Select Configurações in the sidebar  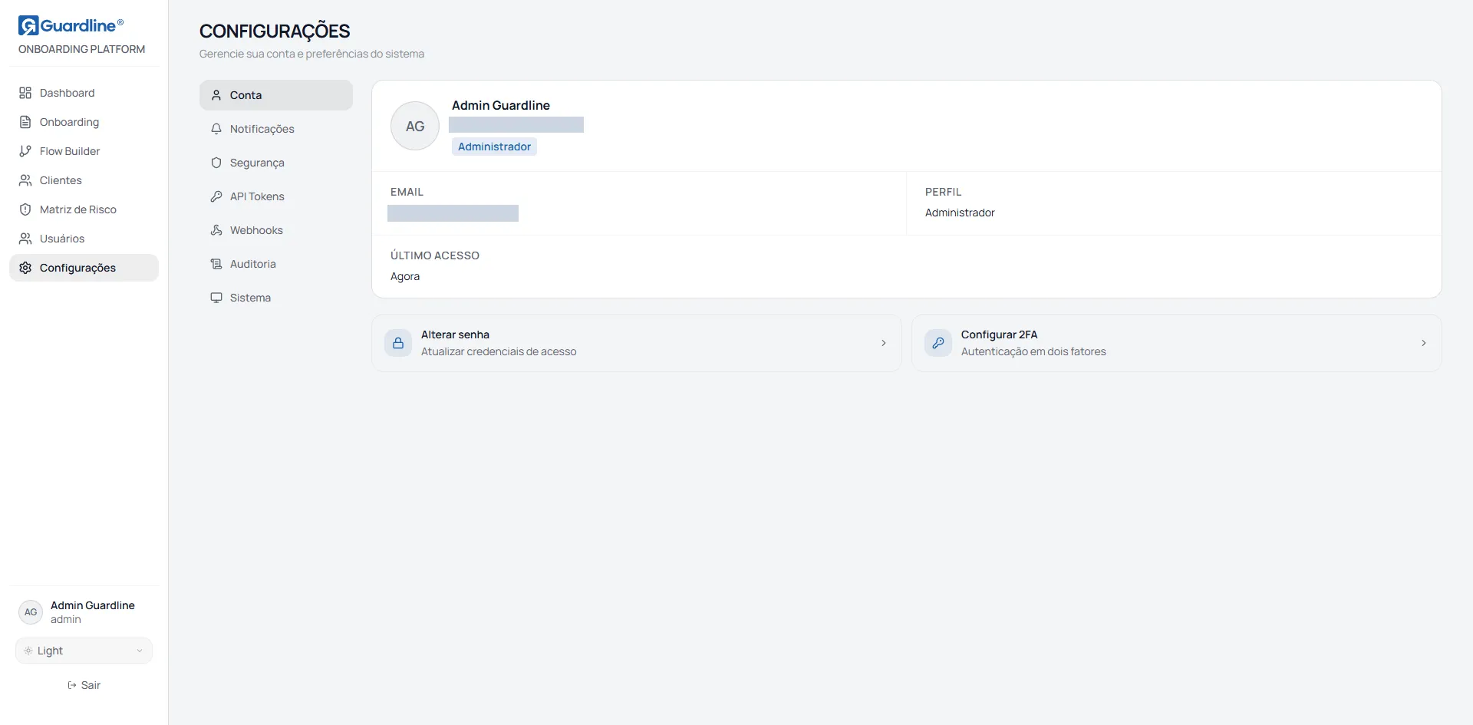pyautogui.click(x=84, y=268)
